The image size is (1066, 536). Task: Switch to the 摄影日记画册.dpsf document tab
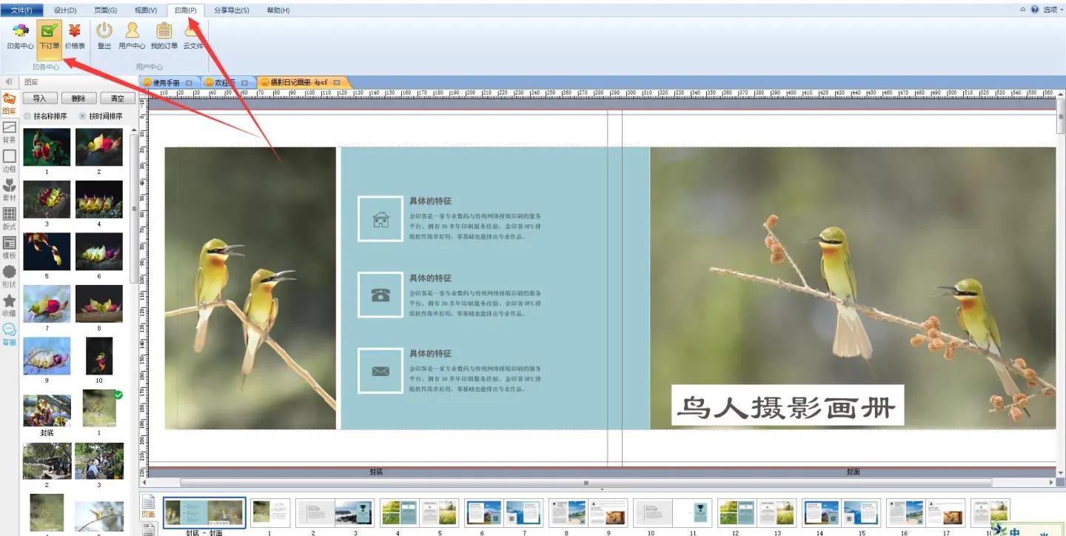coord(300,82)
